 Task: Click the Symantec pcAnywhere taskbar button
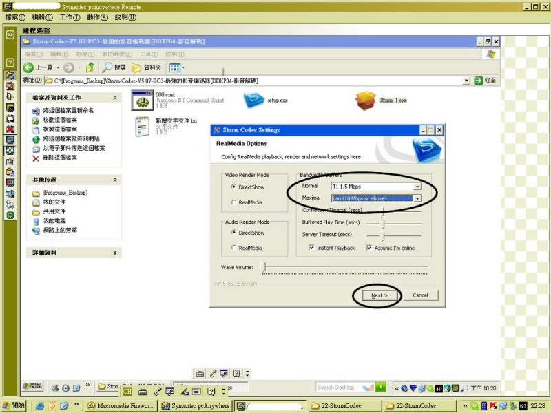point(196,406)
